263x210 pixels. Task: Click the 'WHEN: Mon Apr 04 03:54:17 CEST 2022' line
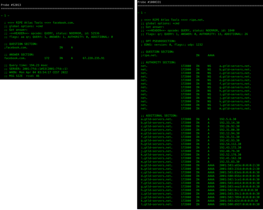(36, 72)
